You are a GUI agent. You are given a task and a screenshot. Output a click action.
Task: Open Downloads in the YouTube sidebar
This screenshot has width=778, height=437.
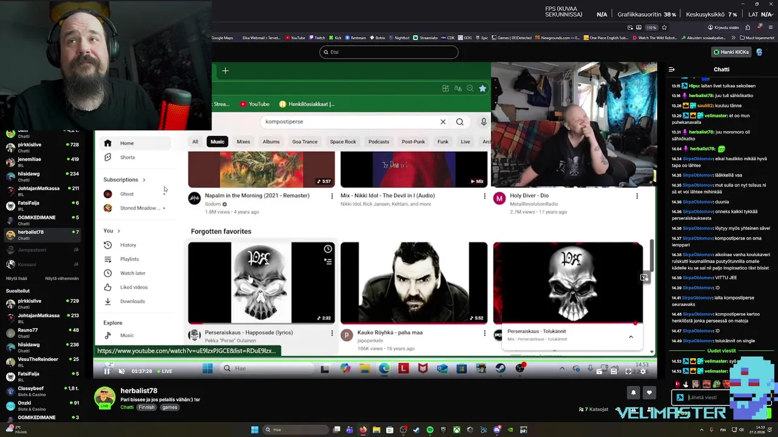pyautogui.click(x=135, y=301)
